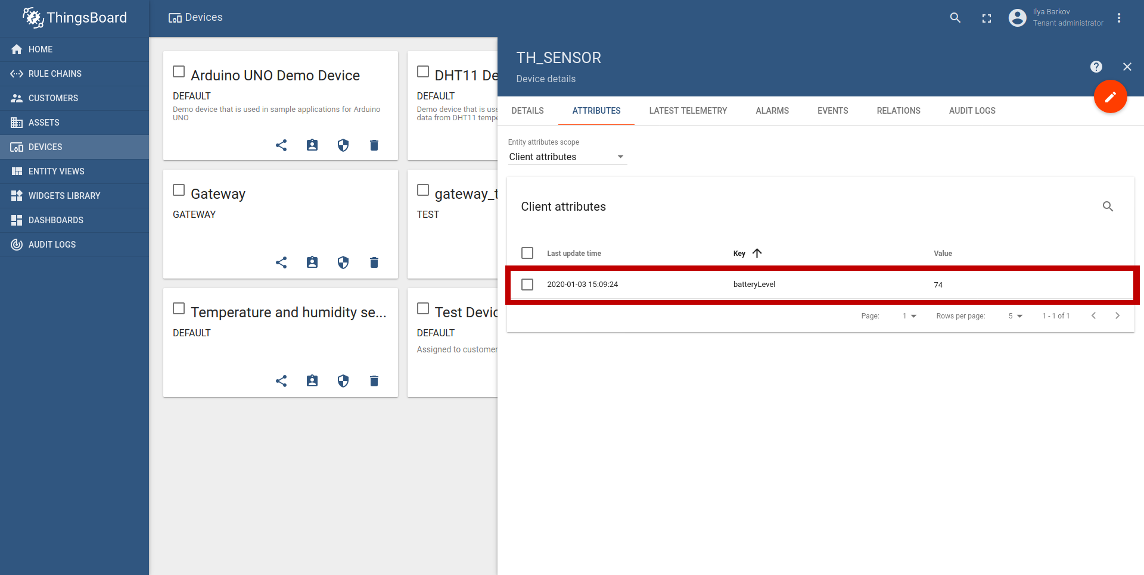Click the ThingsBoard logo
1144x575 pixels.
point(75,18)
